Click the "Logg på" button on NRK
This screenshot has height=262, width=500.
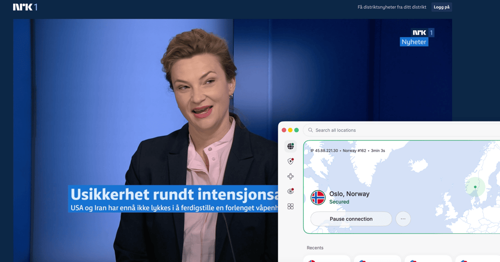(x=441, y=7)
